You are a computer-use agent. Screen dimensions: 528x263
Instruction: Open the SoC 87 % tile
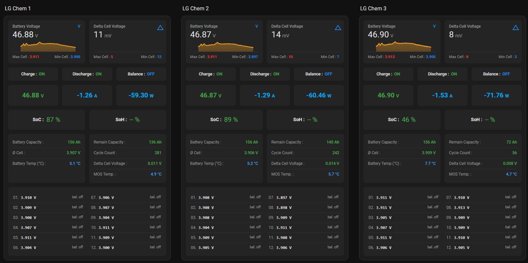46,119
